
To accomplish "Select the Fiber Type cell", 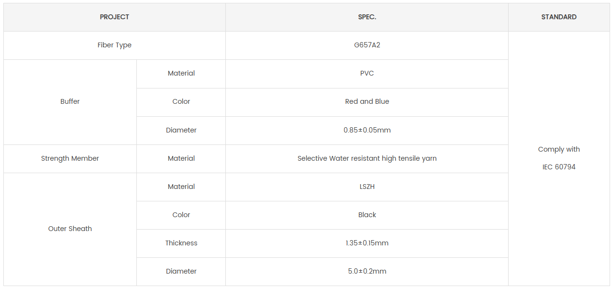I will click(x=114, y=45).
